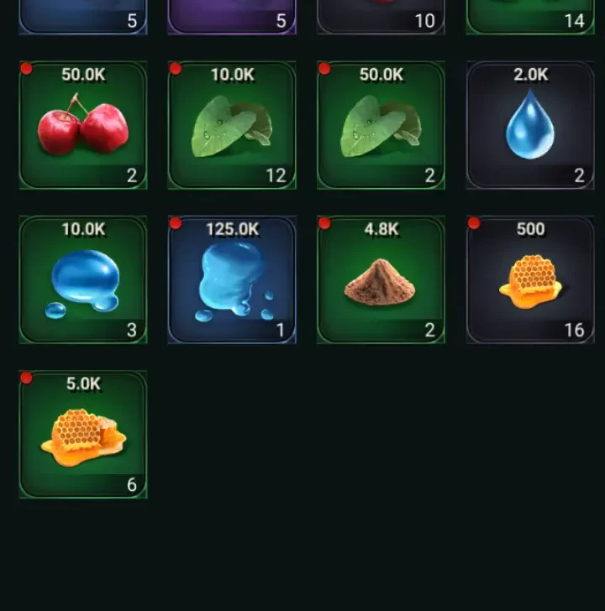Viewport: 605px width, 611px height.
Task: Open the 10.0K blue gel blob item
Action: pos(83,279)
